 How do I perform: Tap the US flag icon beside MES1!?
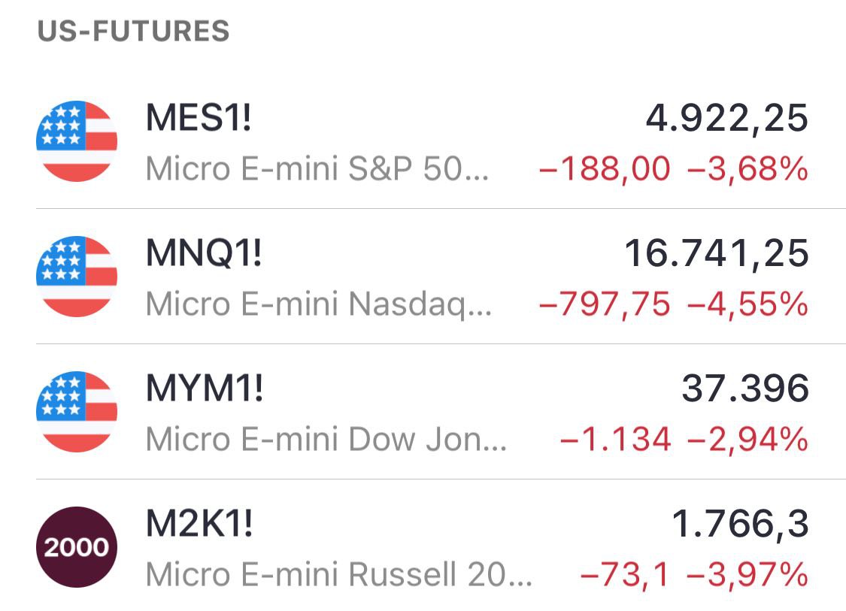point(77,141)
